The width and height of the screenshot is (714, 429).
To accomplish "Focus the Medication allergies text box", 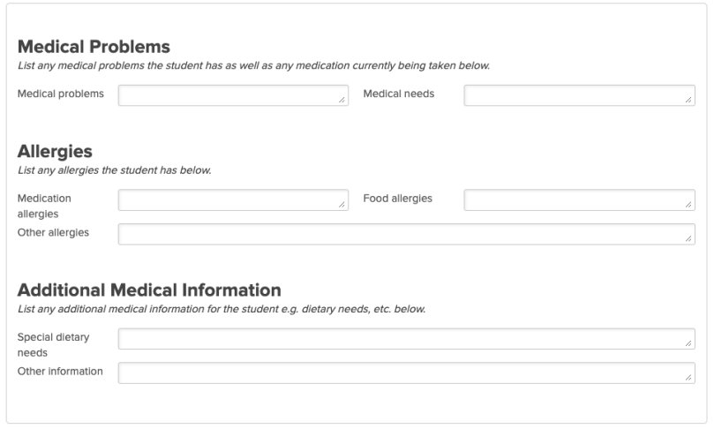I will (232, 200).
